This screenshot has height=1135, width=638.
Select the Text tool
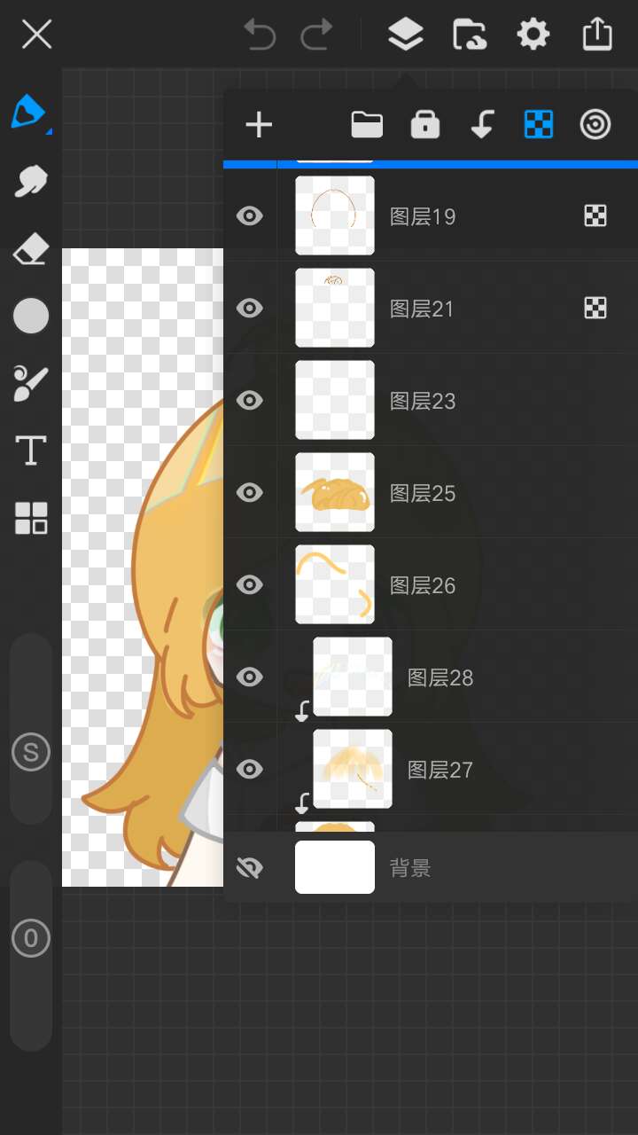[31, 450]
